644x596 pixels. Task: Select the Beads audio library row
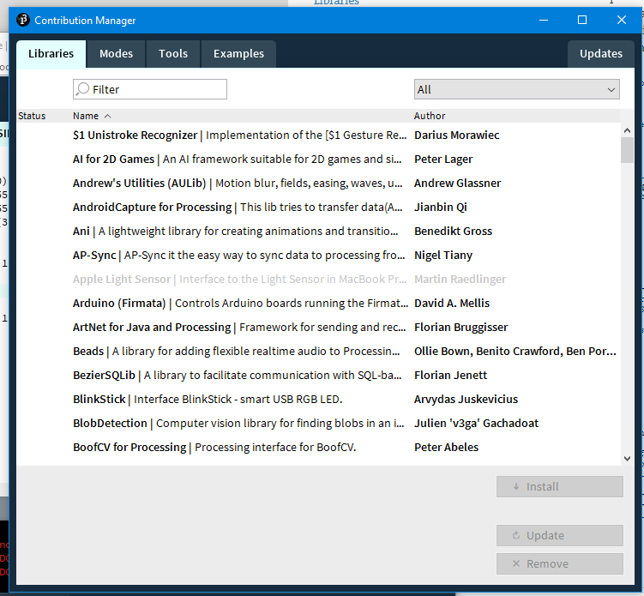coord(318,352)
